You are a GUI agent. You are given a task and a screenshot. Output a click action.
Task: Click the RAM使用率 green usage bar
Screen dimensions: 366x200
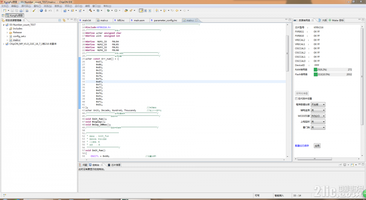click(x=316, y=70)
